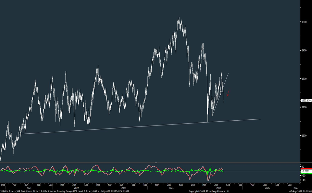Select the last price tag 1223.6101
The height and width of the screenshot is (193, 312).
point(305,100)
